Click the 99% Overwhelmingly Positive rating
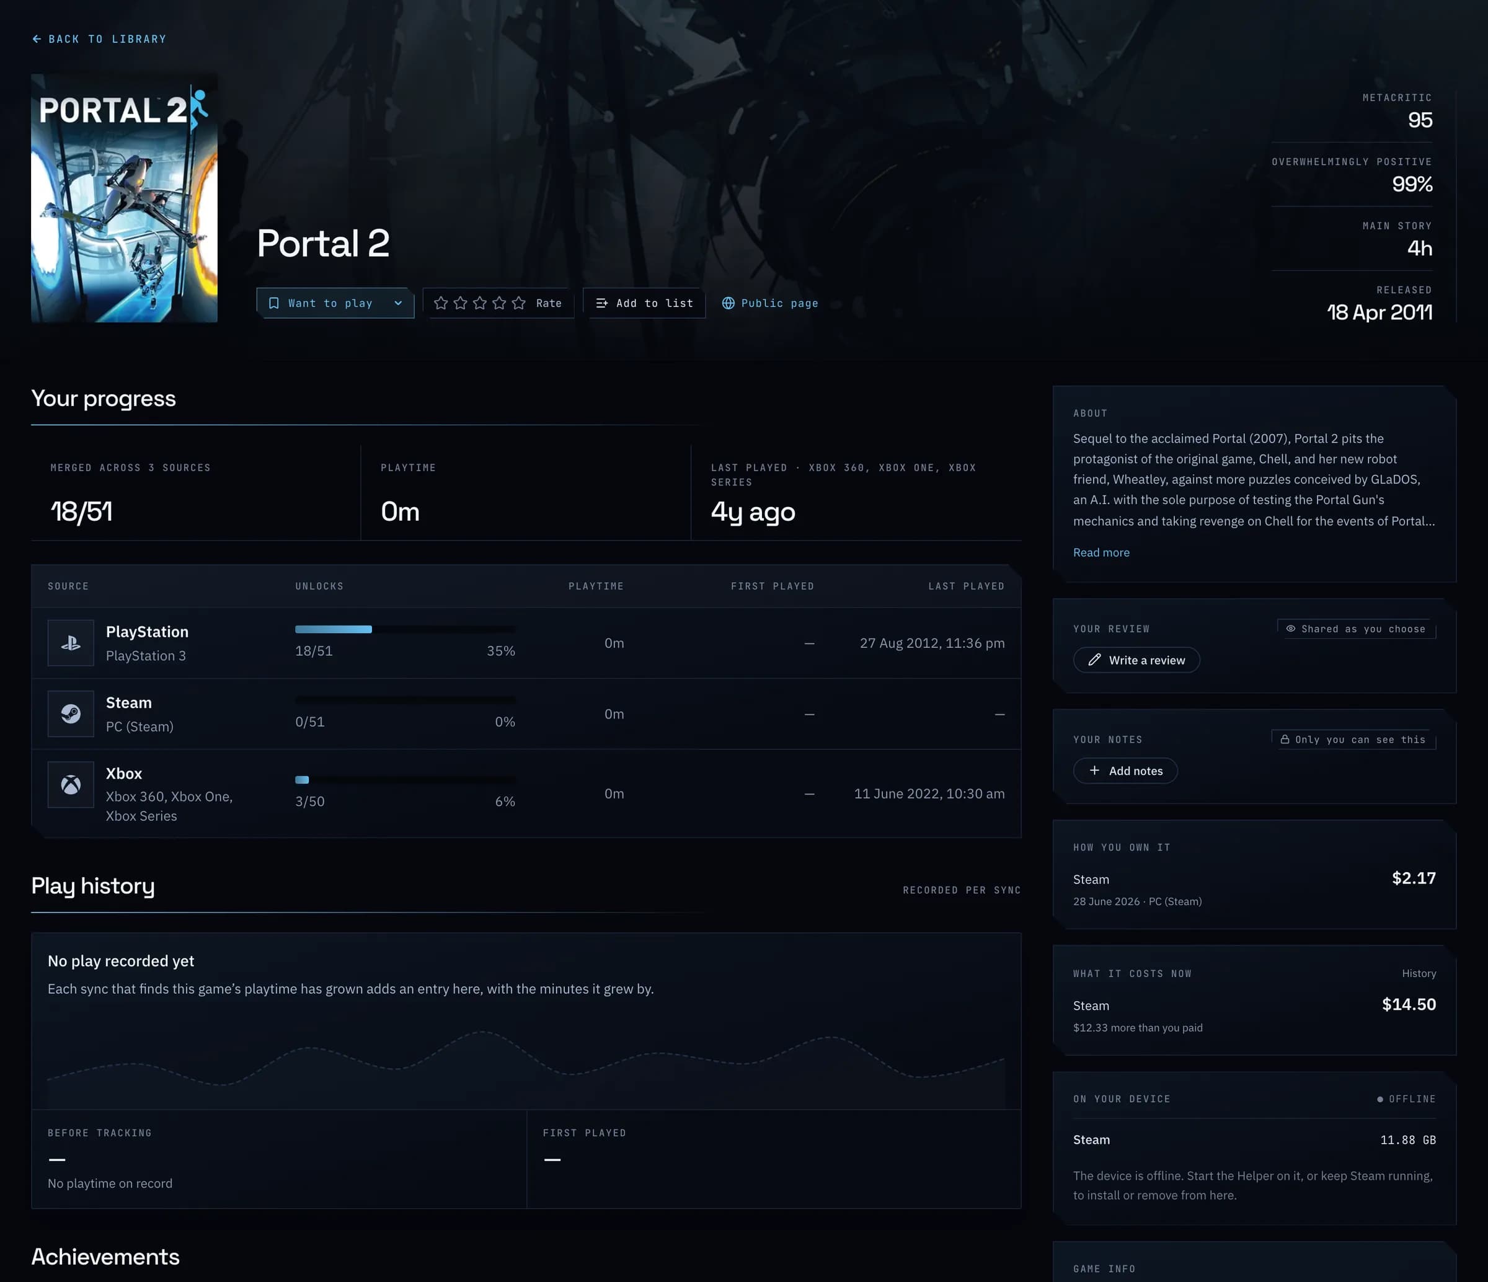This screenshot has height=1282, width=1488. pos(1412,185)
